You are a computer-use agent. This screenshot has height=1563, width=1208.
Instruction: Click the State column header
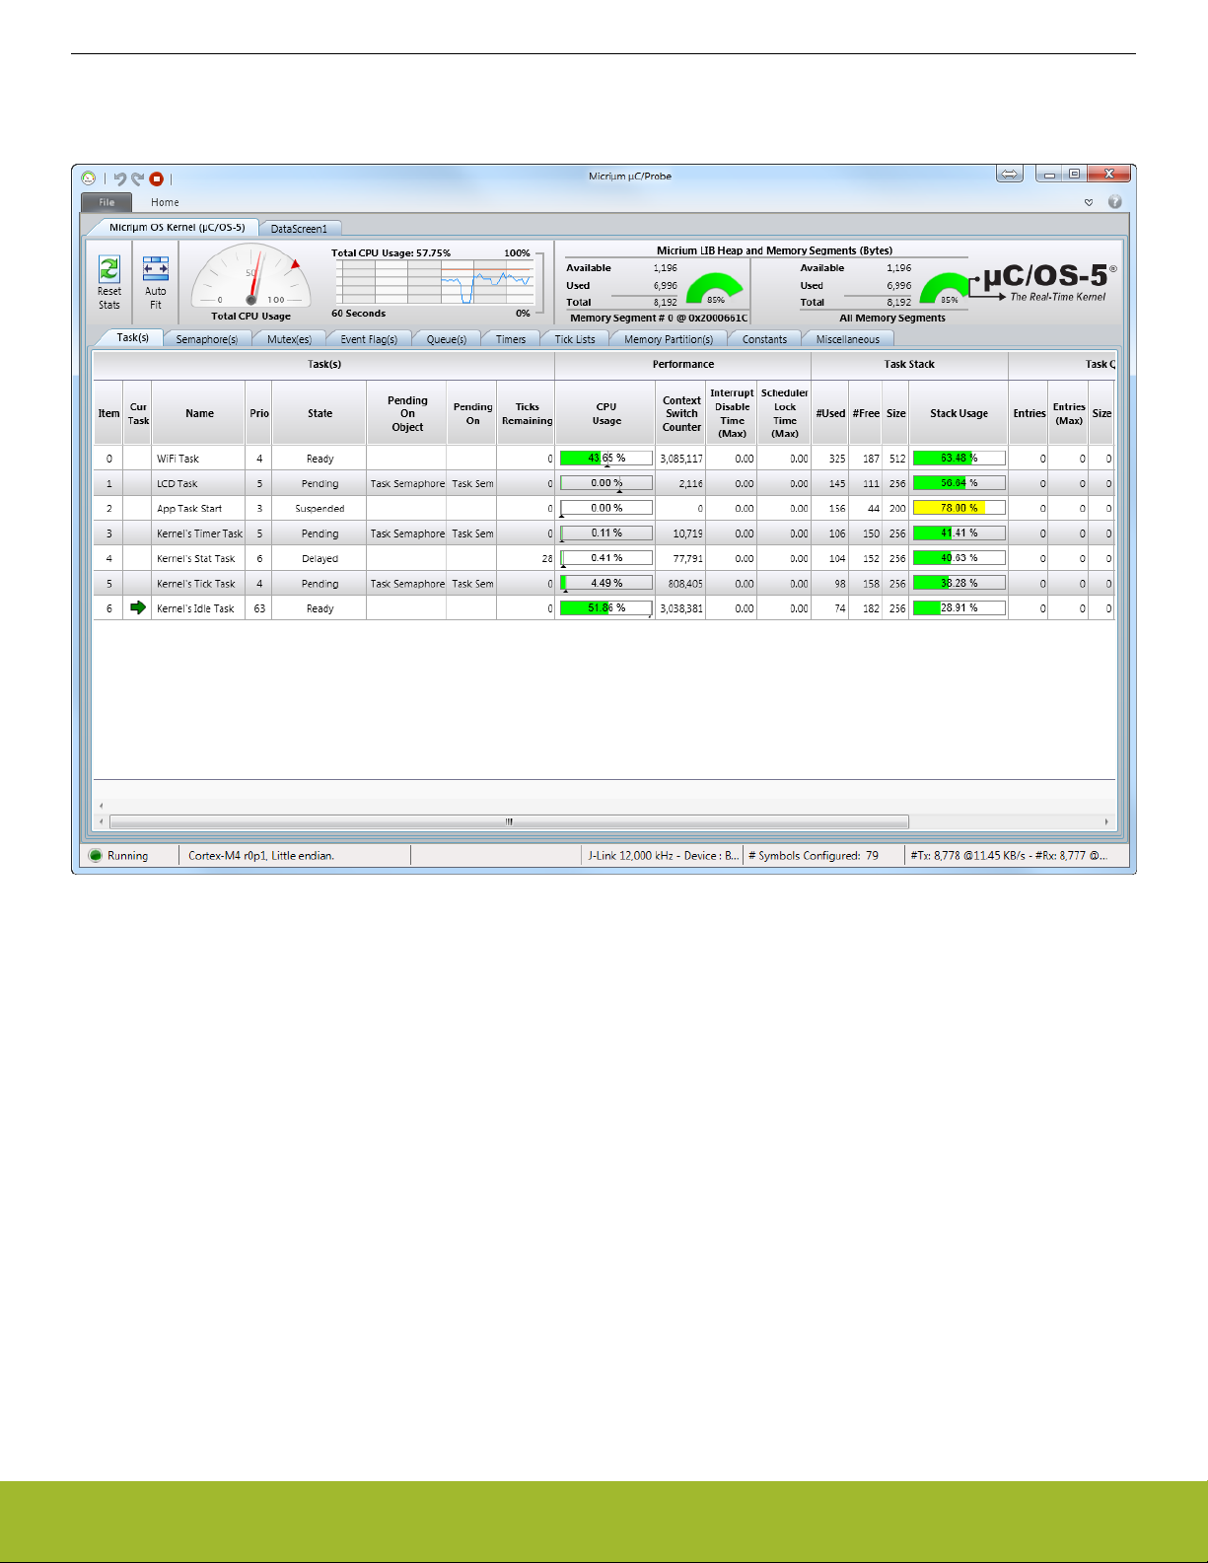(x=320, y=414)
